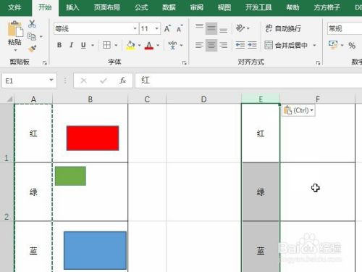
Task: Switch to 数据 Data tab
Action: (169, 7)
